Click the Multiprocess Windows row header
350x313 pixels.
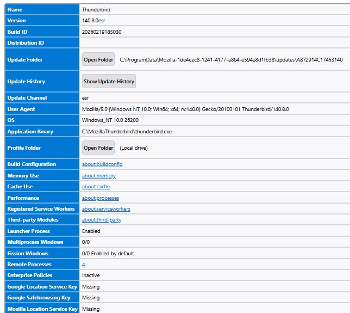pyautogui.click(x=42, y=242)
